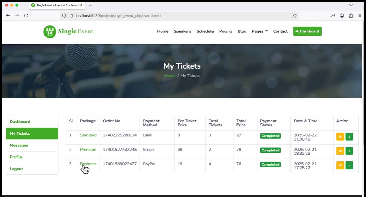Open the Business package link
The width and height of the screenshot is (366, 197).
[88, 164]
